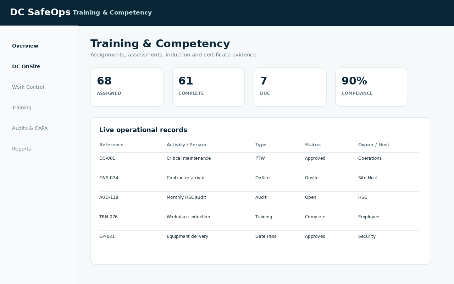The image size is (454, 284).
Task: Click Contractor arrival activity cell
Action: coord(186,178)
